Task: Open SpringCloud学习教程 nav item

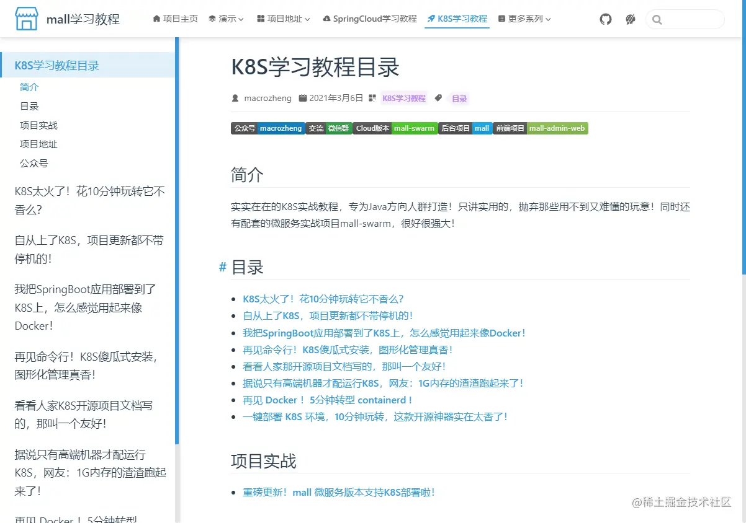Action: tap(370, 19)
